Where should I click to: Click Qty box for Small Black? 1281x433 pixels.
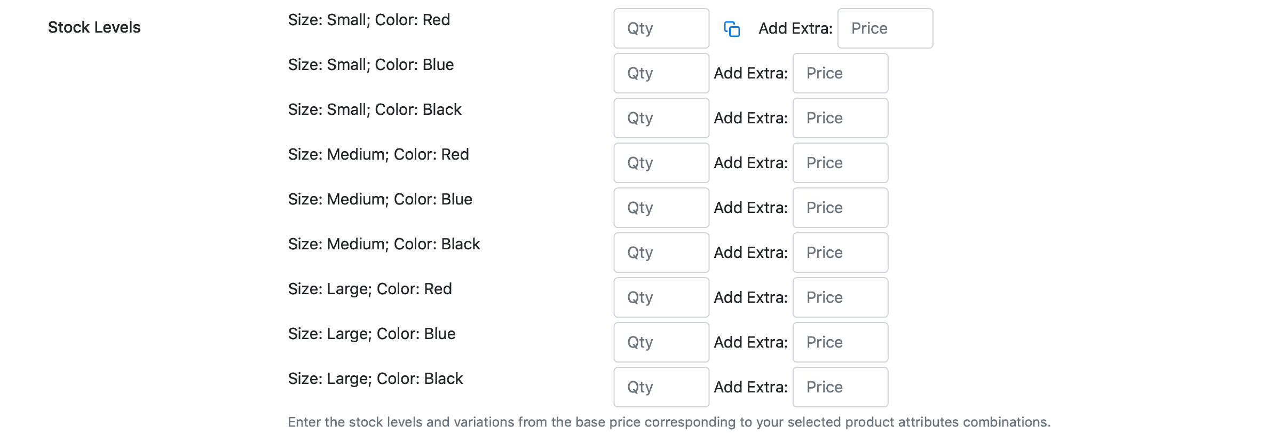click(661, 118)
